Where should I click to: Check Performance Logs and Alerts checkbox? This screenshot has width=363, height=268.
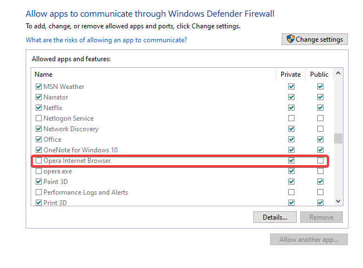(38, 192)
